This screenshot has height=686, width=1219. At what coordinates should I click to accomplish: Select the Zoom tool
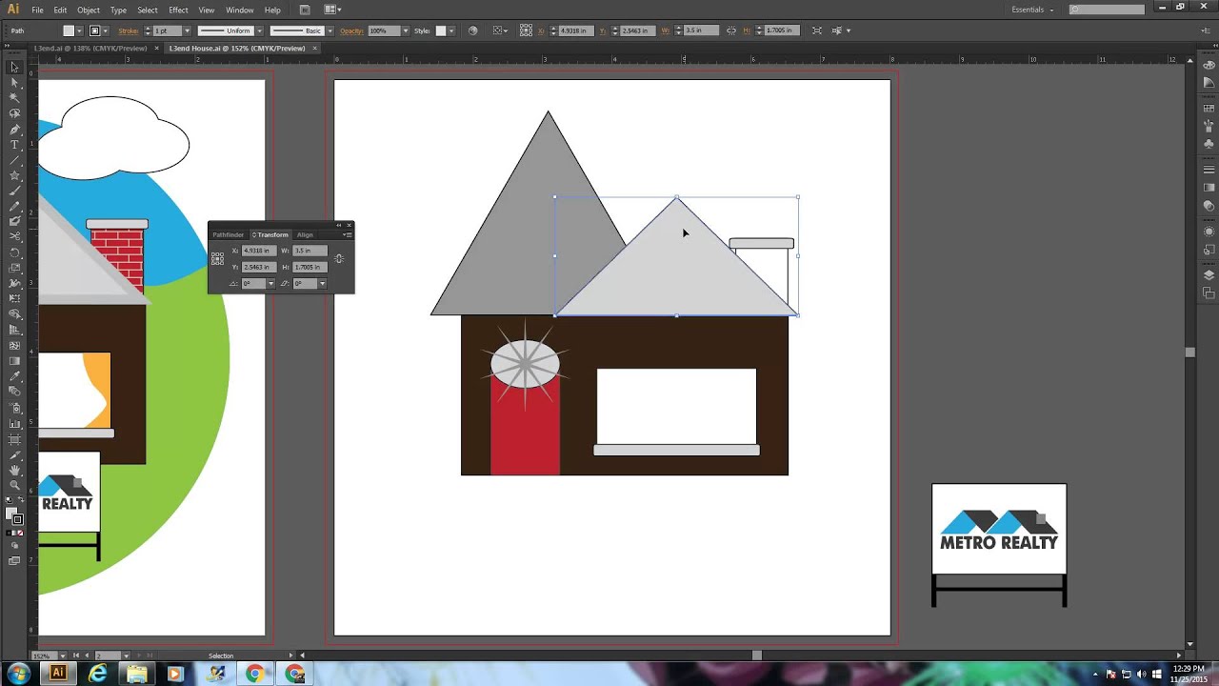click(14, 485)
